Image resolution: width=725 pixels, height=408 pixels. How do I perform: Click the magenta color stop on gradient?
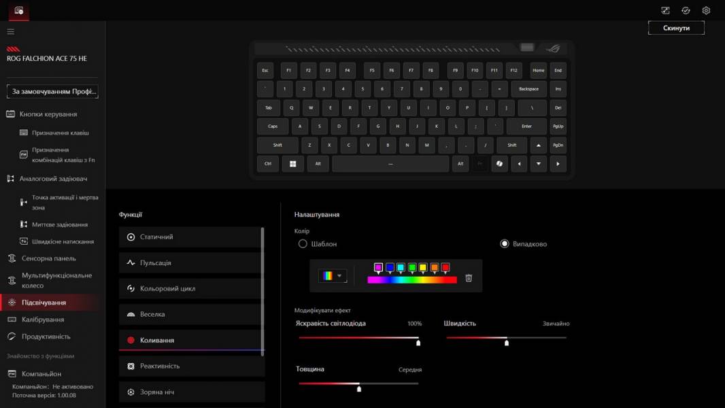coord(378,268)
